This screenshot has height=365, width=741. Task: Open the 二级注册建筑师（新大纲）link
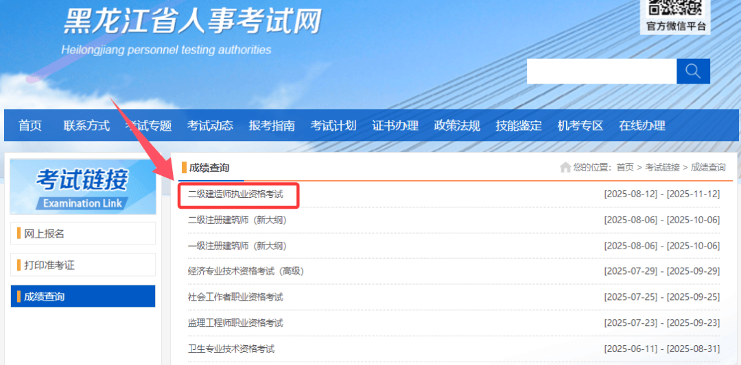coord(237,220)
